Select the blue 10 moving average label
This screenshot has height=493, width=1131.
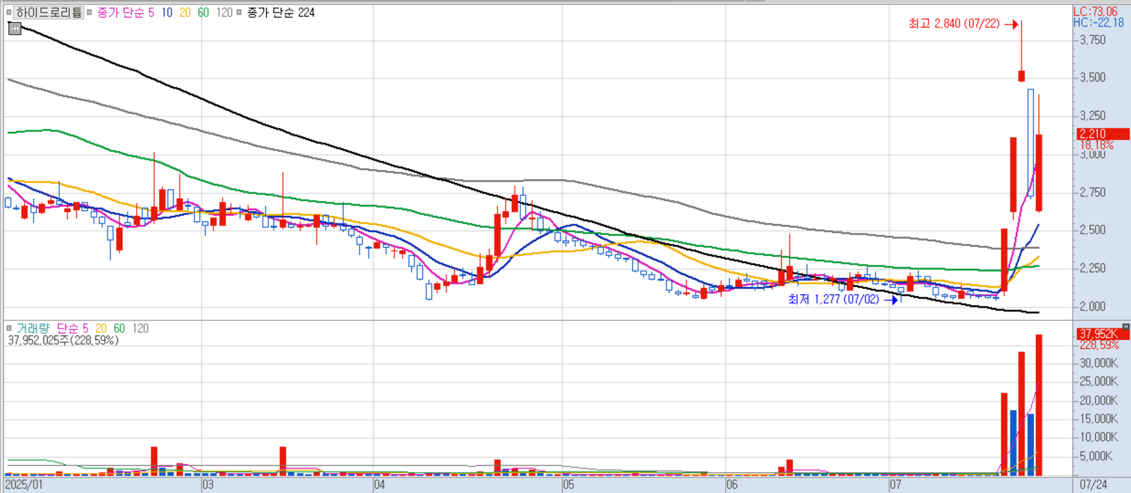coord(167,12)
